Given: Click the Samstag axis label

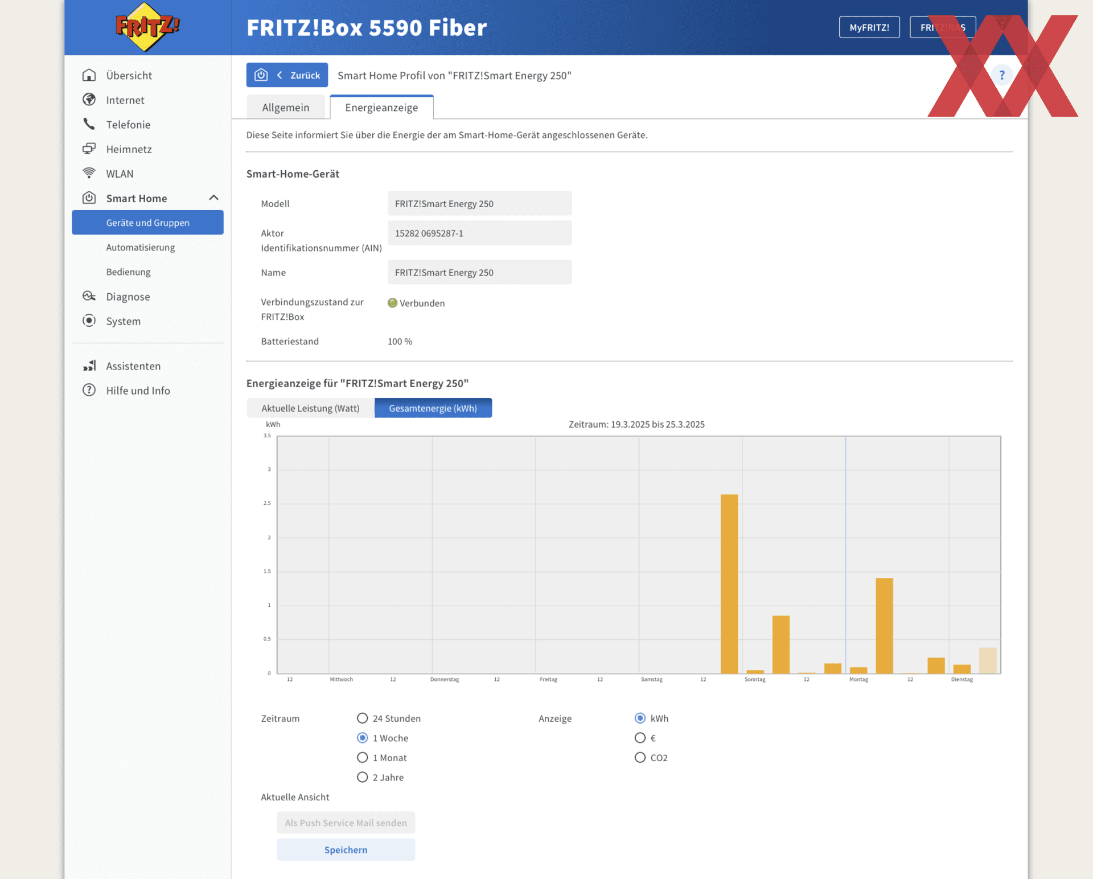Looking at the screenshot, I should click(651, 679).
